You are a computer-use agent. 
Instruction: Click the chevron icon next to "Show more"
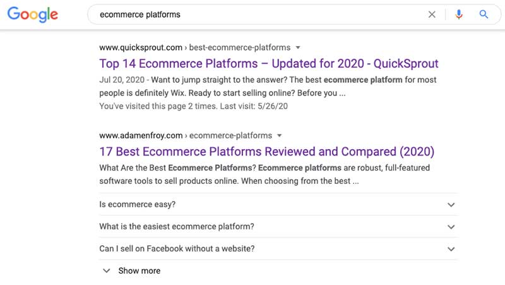coord(105,270)
